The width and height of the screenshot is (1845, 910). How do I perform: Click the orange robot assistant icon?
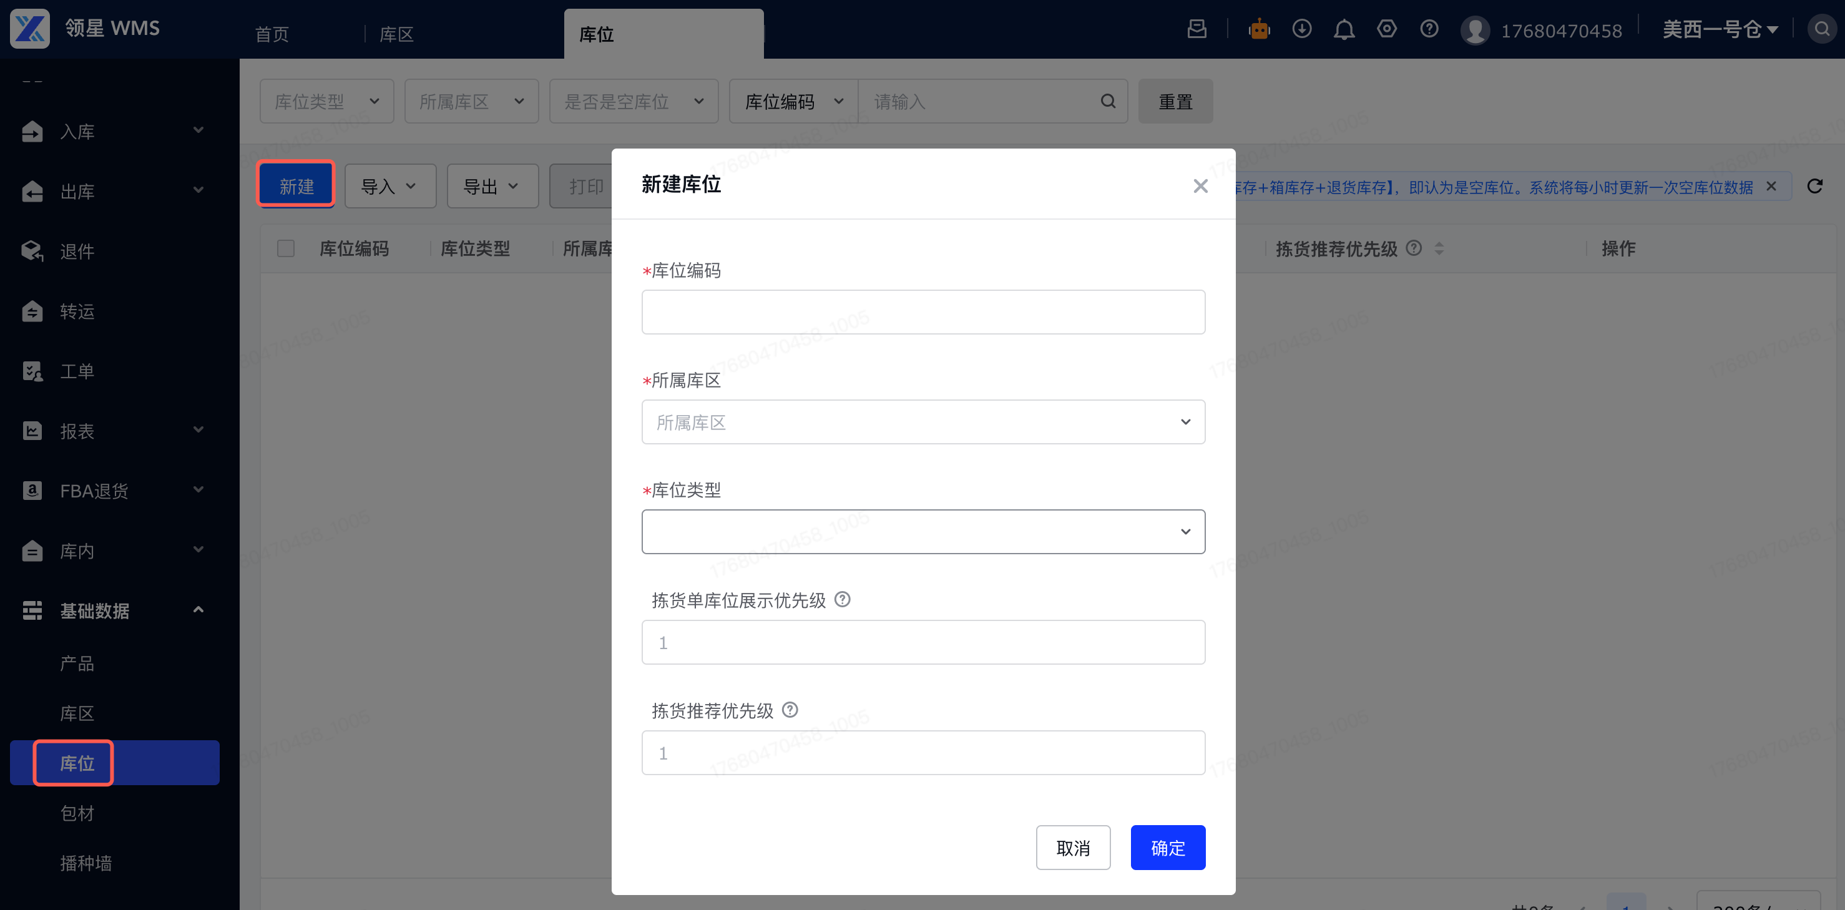1258,29
